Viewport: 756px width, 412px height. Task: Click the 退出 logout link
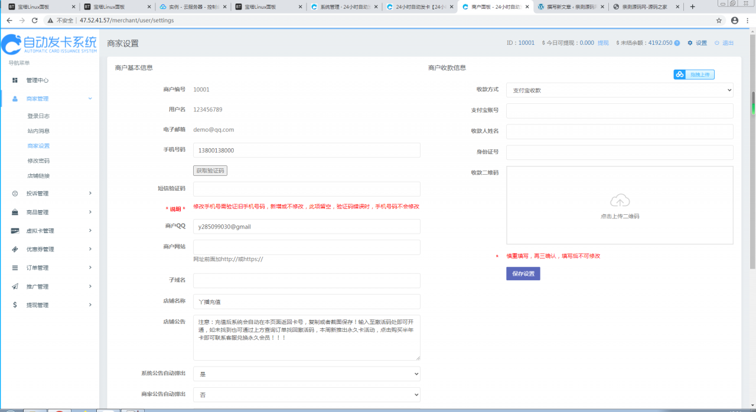point(724,43)
